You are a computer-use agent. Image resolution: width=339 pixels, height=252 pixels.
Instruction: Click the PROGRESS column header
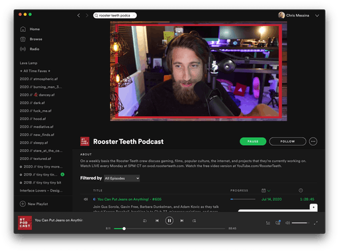point(239,190)
